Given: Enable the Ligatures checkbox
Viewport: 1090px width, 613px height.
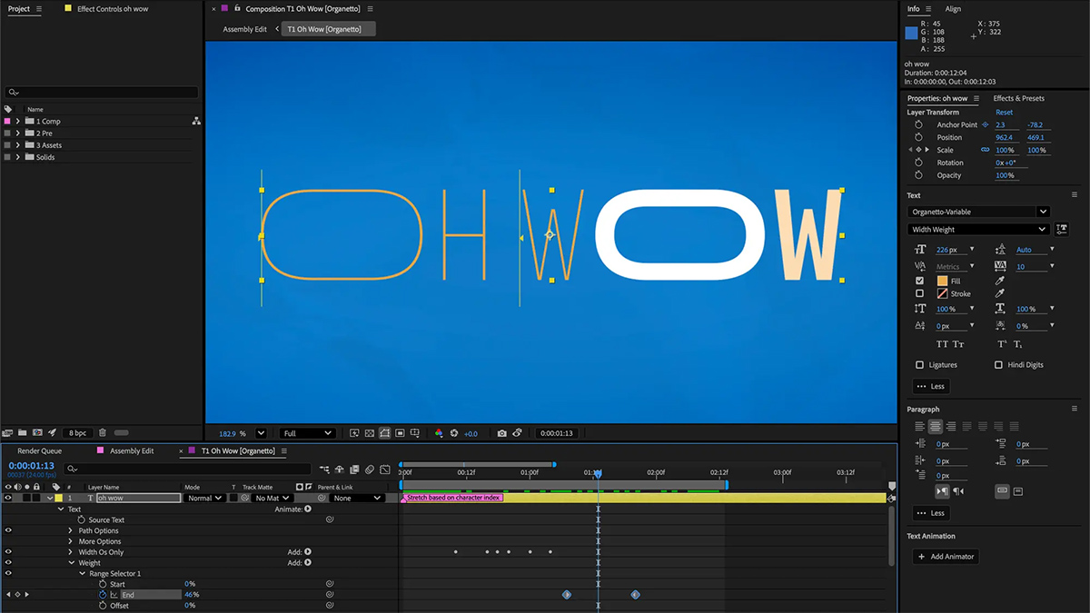Looking at the screenshot, I should coord(919,364).
